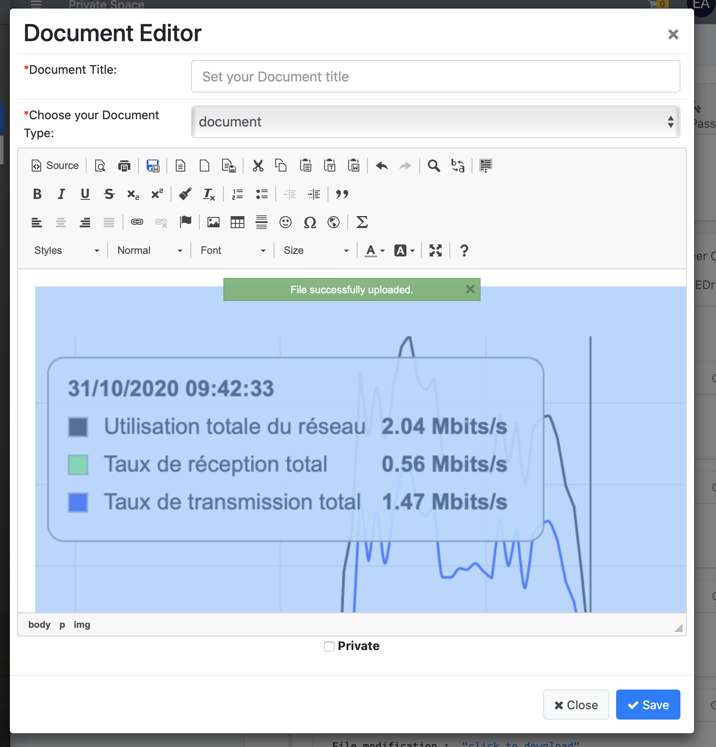This screenshot has width=716, height=747.
Task: Toggle Subscript formatting
Action: 133,194
